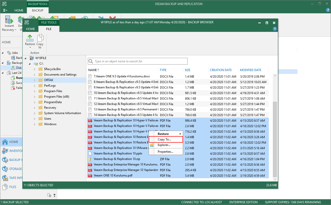Screen dimensions: 331x205
Task: Click the PerfLogs folder icon
Action: (x=40, y=86)
